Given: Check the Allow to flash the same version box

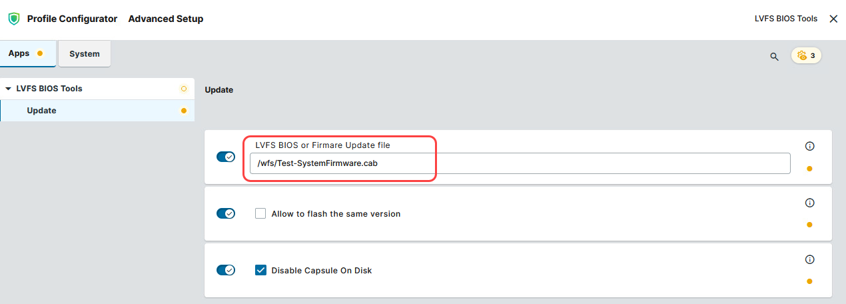Looking at the screenshot, I should pos(261,214).
